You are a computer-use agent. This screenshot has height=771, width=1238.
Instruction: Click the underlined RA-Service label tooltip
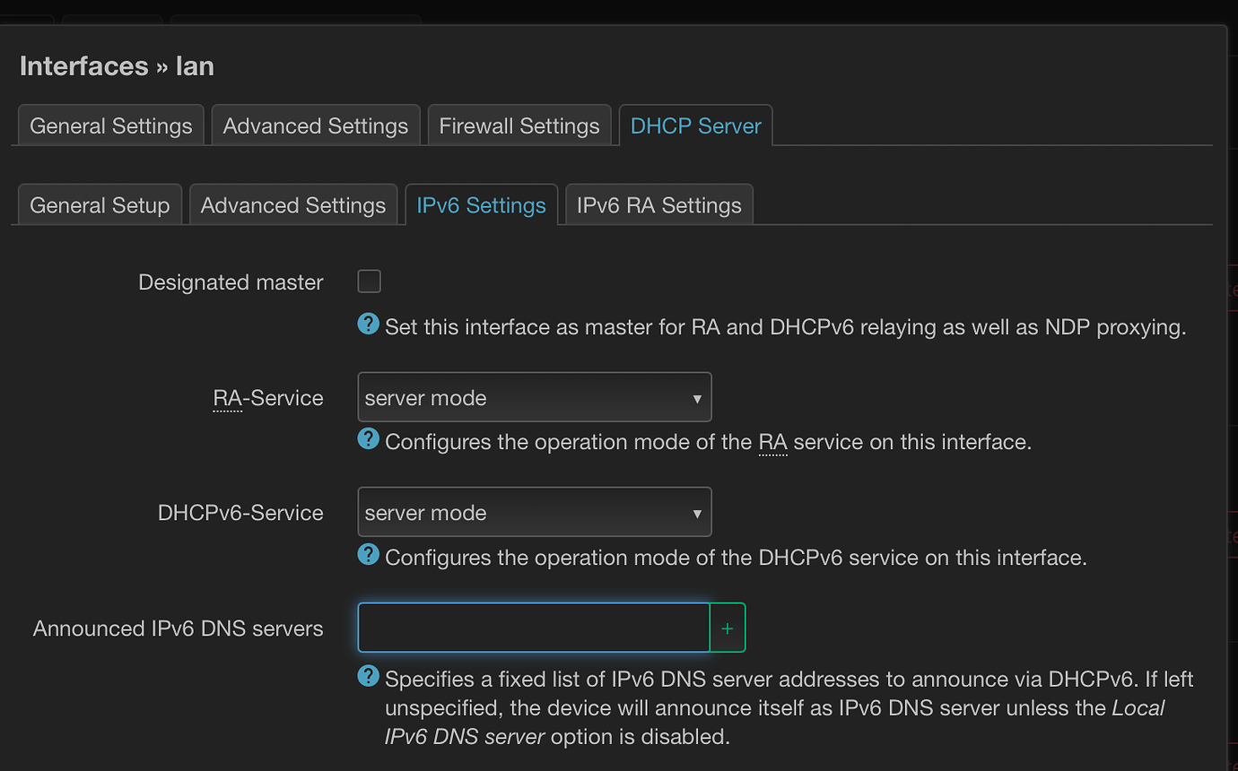(227, 397)
